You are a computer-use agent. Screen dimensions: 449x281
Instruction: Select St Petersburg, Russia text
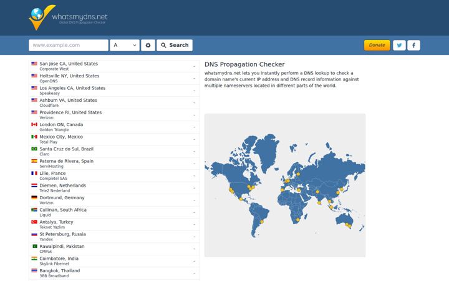pos(63,234)
